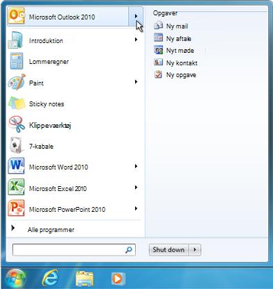Expand the Microsoft PowerPoint 2010 jump list arrow

[136, 208]
